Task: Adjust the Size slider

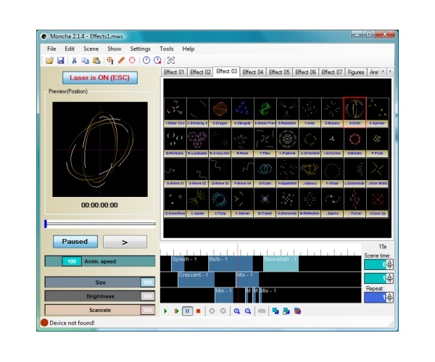Action: 100,282
